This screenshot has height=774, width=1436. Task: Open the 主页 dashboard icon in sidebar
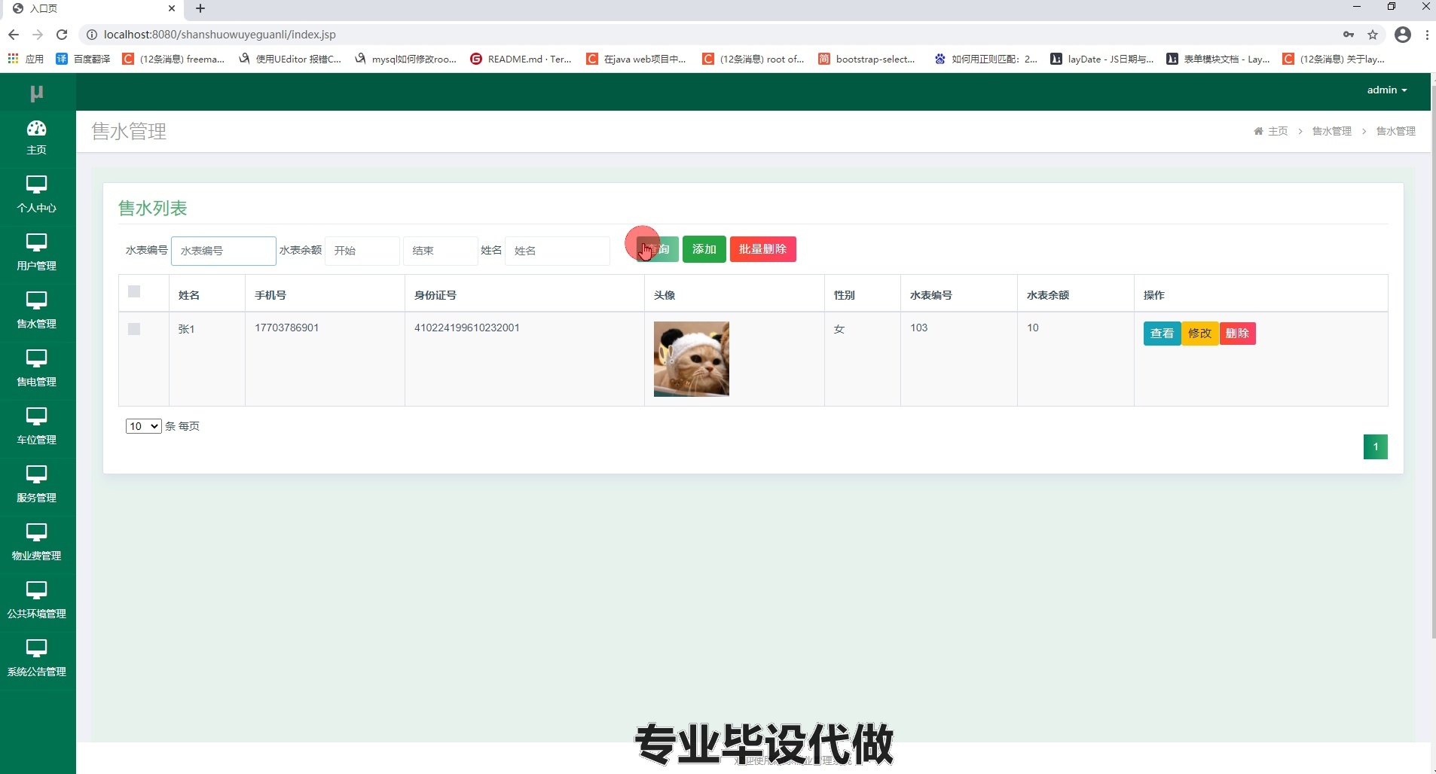[36, 129]
